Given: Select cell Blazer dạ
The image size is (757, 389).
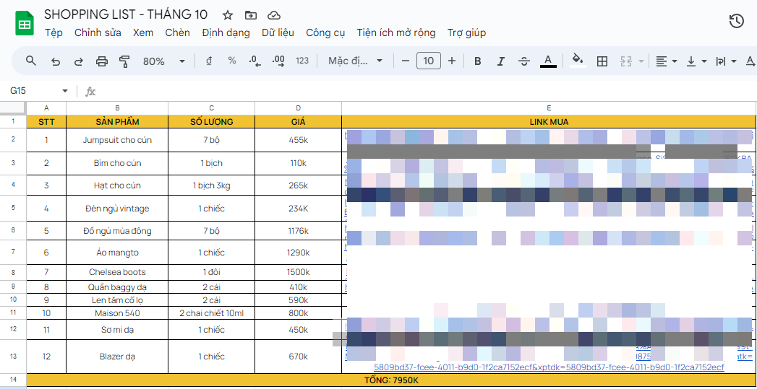Looking at the screenshot, I should tap(117, 357).
